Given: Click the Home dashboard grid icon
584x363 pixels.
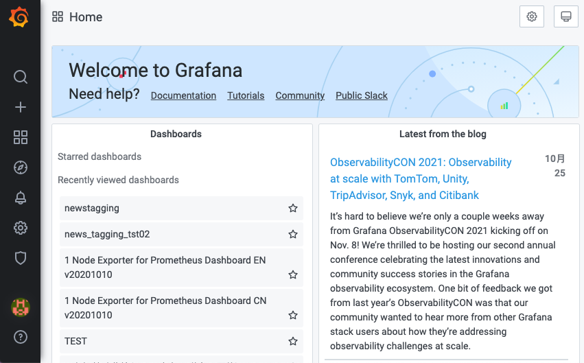Looking at the screenshot, I should [58, 16].
